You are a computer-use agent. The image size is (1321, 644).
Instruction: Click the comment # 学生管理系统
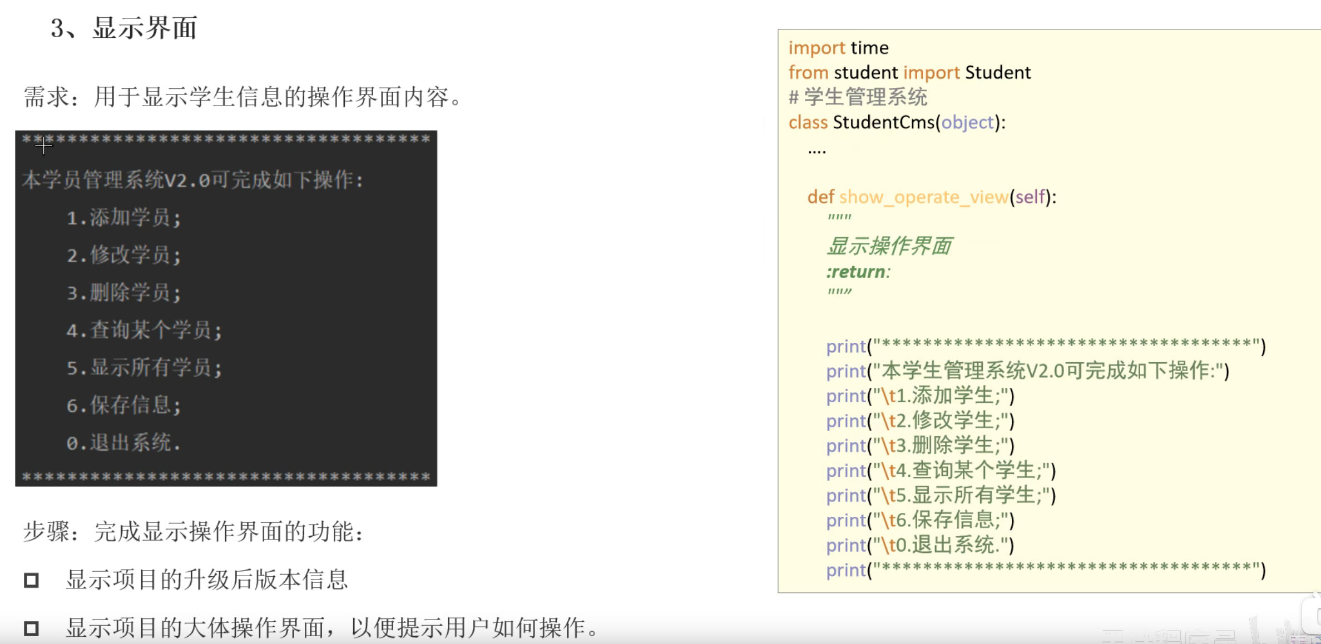(858, 97)
